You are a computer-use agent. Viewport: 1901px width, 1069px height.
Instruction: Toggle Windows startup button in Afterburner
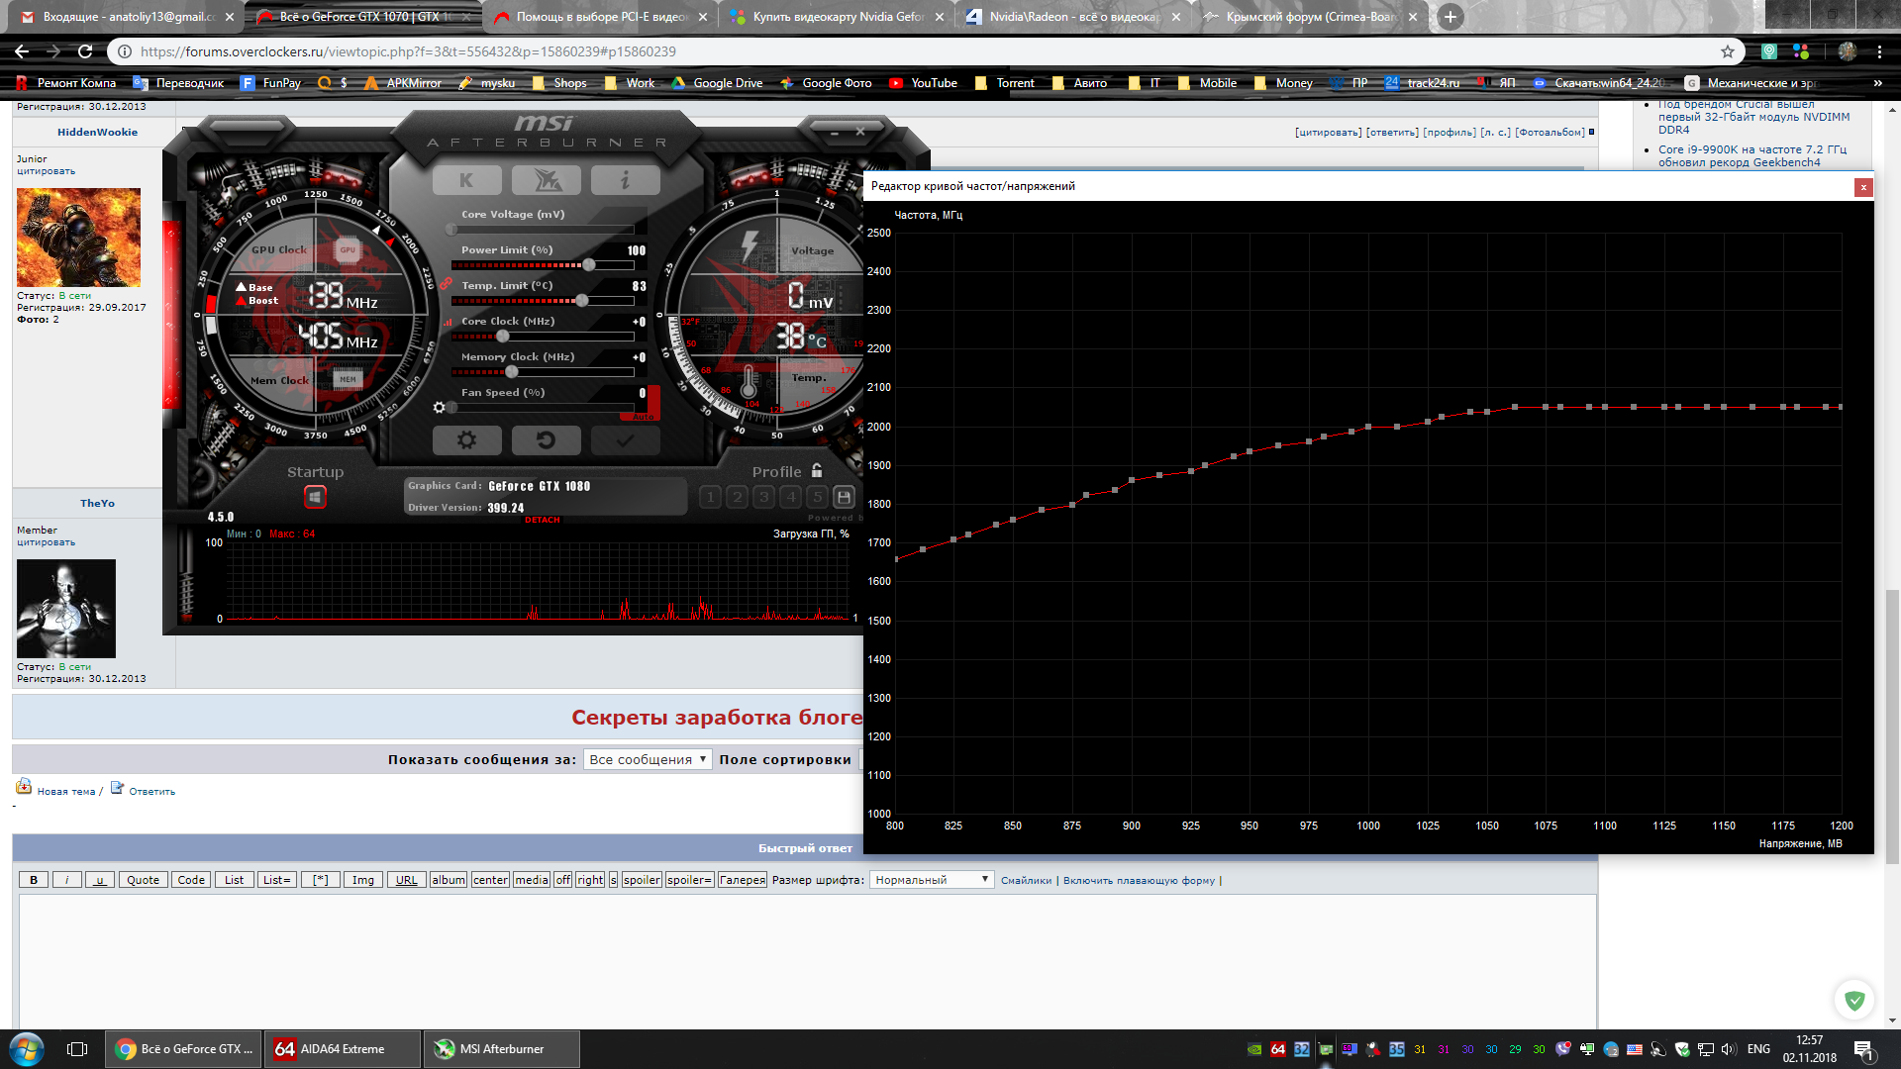[x=315, y=497]
